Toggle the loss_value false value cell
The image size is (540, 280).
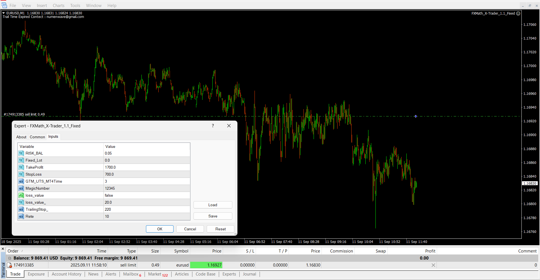146,195
